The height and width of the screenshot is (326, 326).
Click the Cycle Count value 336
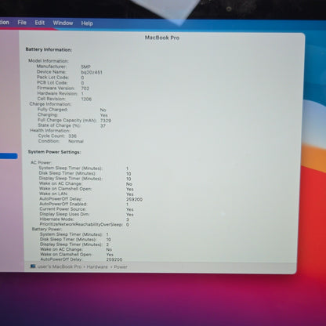pos(72,136)
